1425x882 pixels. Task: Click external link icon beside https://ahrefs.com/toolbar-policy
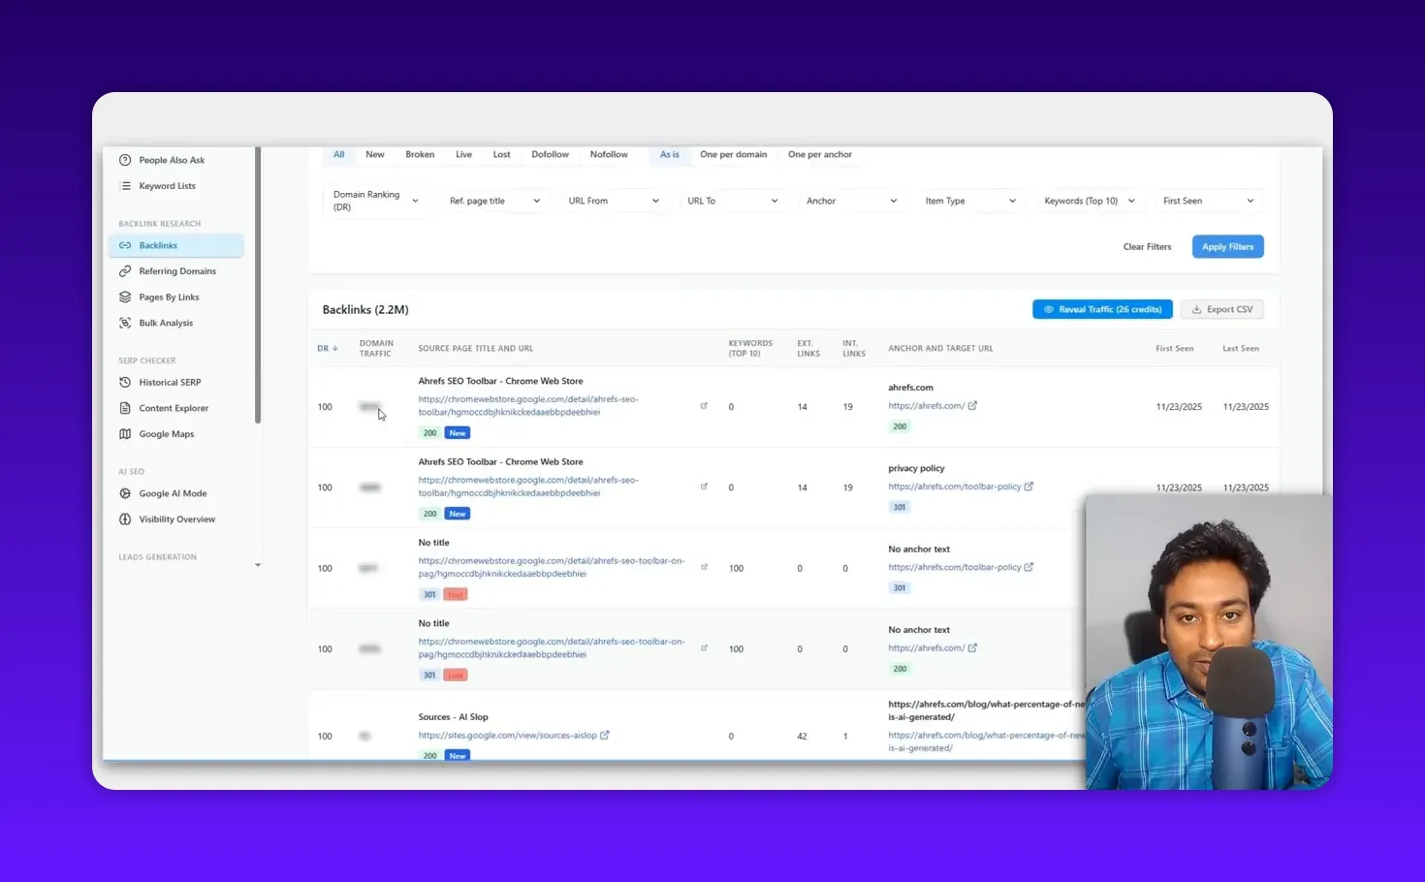[1029, 487]
